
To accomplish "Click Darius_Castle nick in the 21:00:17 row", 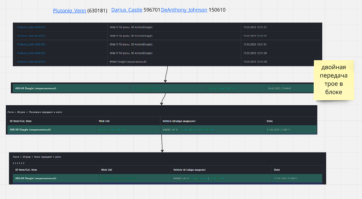I will [x=112, y=130].
